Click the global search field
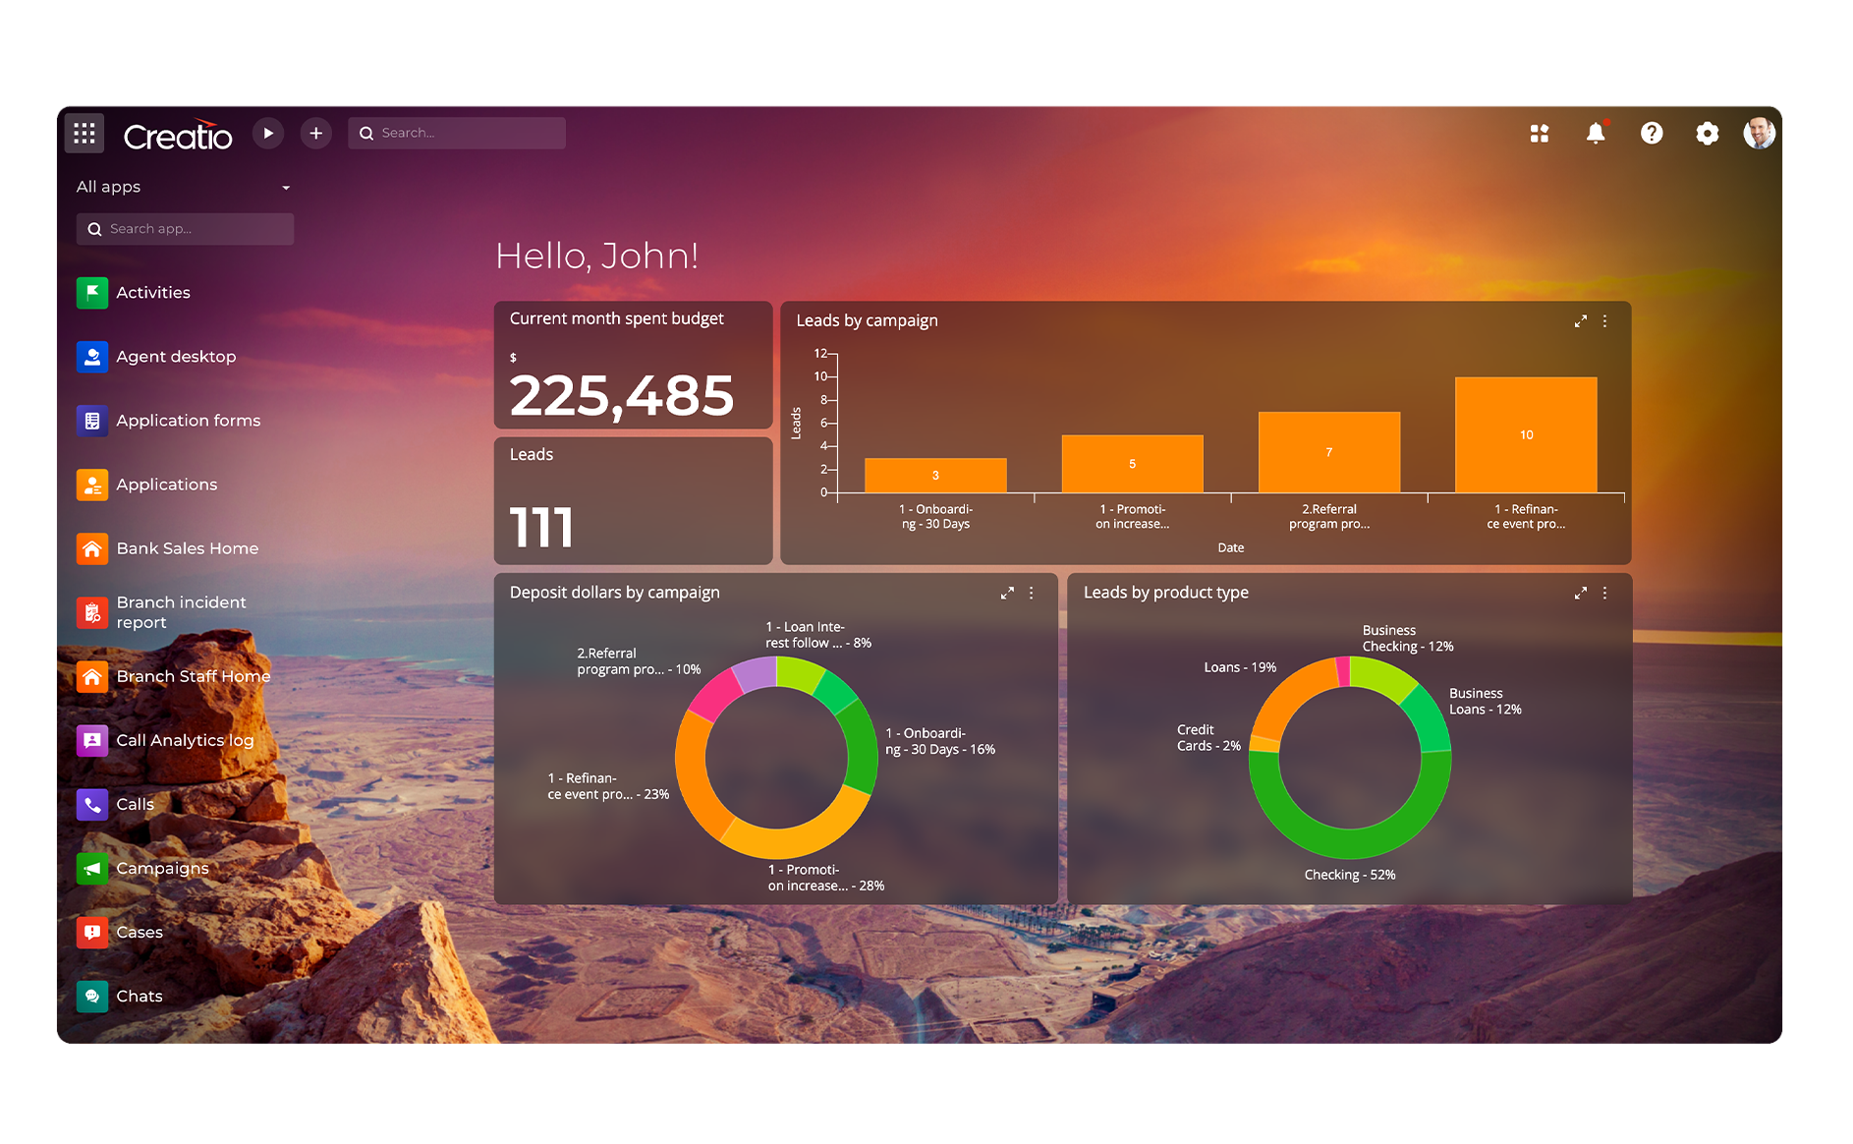Image resolution: width=1853 pixels, height=1144 pixels. tap(456, 133)
